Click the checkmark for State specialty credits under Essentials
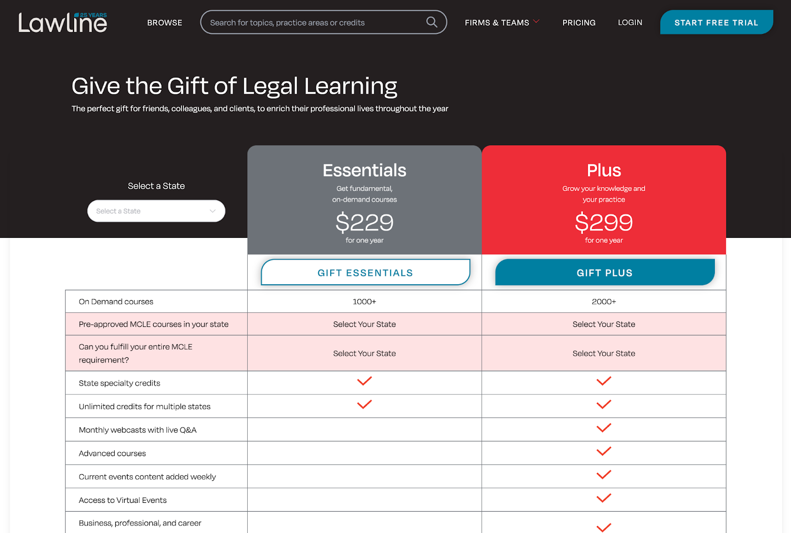Viewport: 791px width, 533px height. coord(364,381)
